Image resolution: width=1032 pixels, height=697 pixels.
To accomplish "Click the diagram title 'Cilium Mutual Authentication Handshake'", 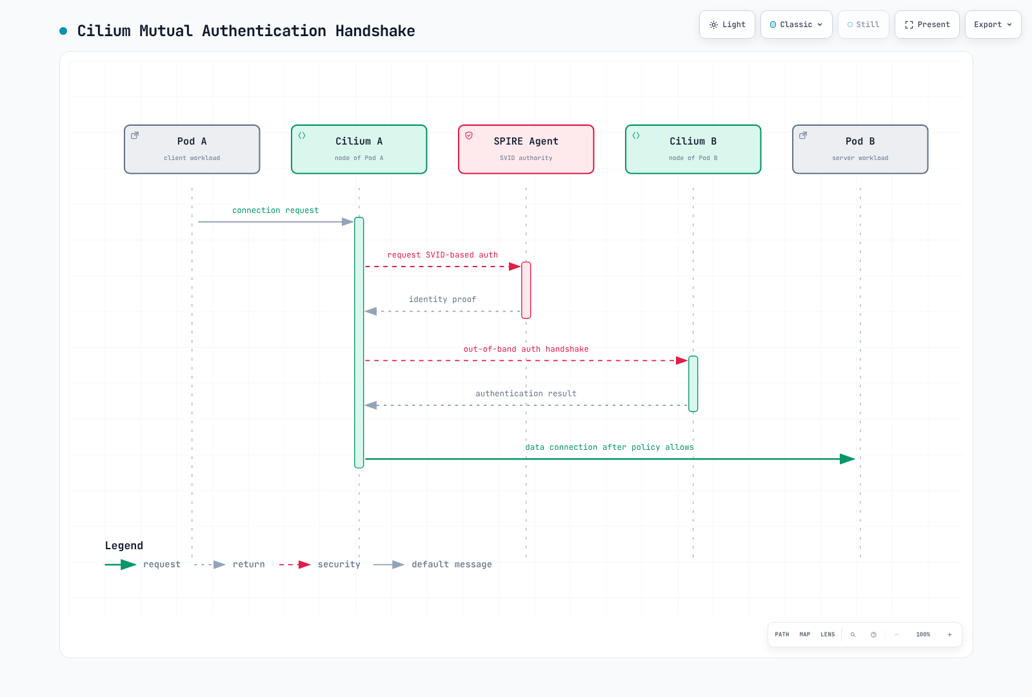I will pyautogui.click(x=246, y=31).
